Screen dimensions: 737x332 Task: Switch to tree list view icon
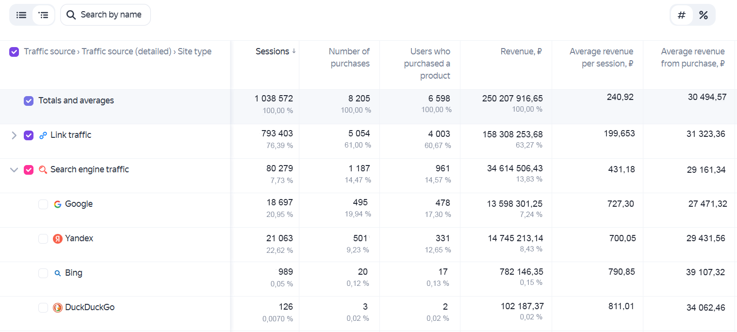[x=44, y=15]
